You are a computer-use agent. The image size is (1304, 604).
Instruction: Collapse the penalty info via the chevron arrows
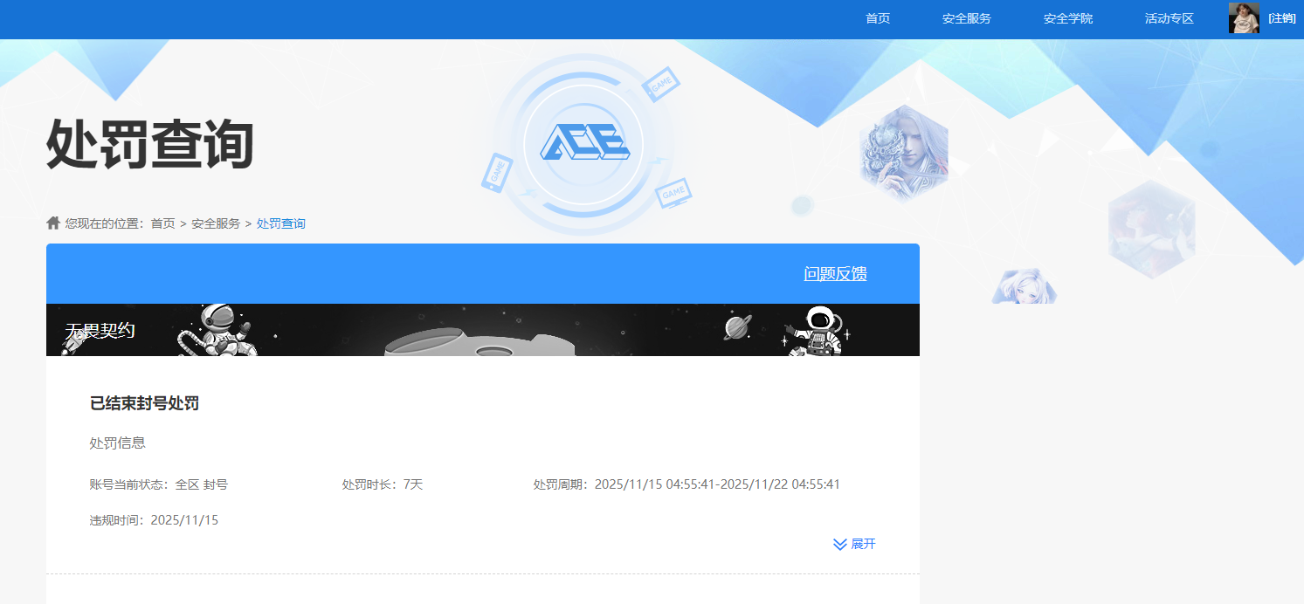point(838,543)
